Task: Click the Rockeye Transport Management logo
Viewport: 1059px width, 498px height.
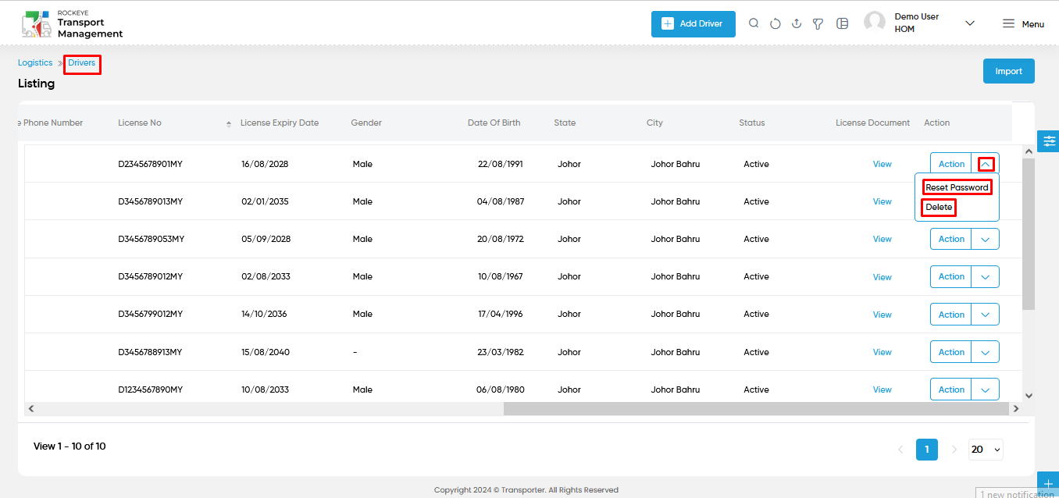Action: pos(72,23)
